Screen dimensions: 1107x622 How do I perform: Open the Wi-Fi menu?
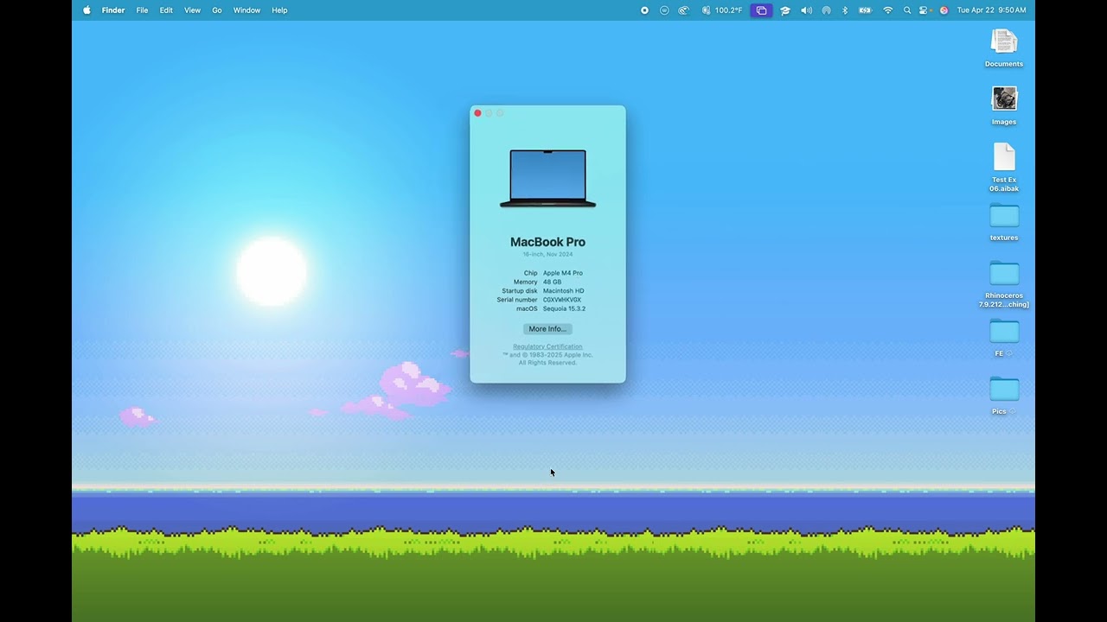point(887,10)
